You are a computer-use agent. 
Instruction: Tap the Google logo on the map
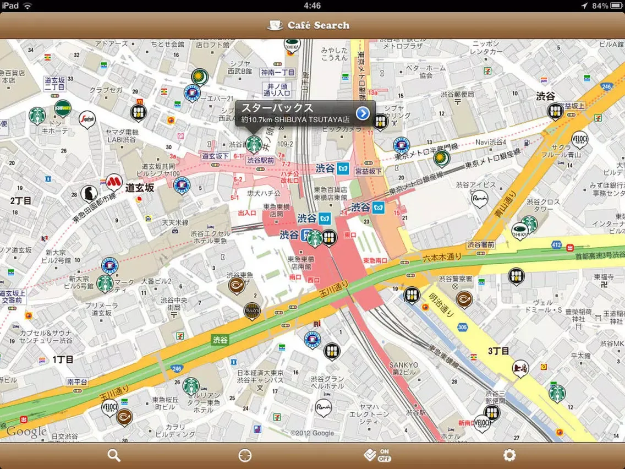[x=26, y=432]
